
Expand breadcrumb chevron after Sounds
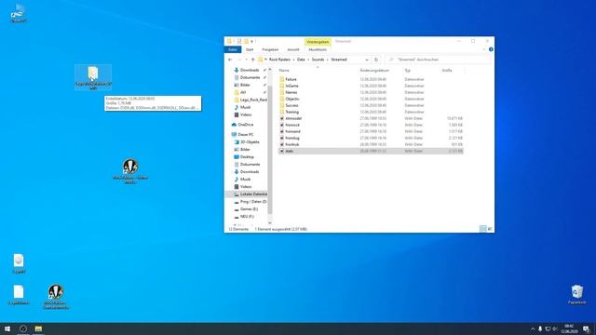327,60
